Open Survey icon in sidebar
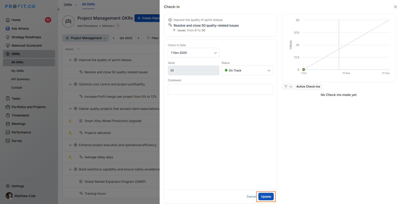 8,141
